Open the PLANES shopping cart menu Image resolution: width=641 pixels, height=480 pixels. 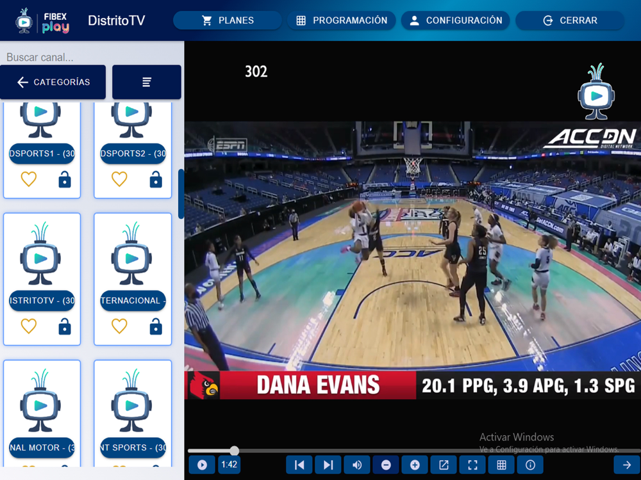click(x=228, y=20)
